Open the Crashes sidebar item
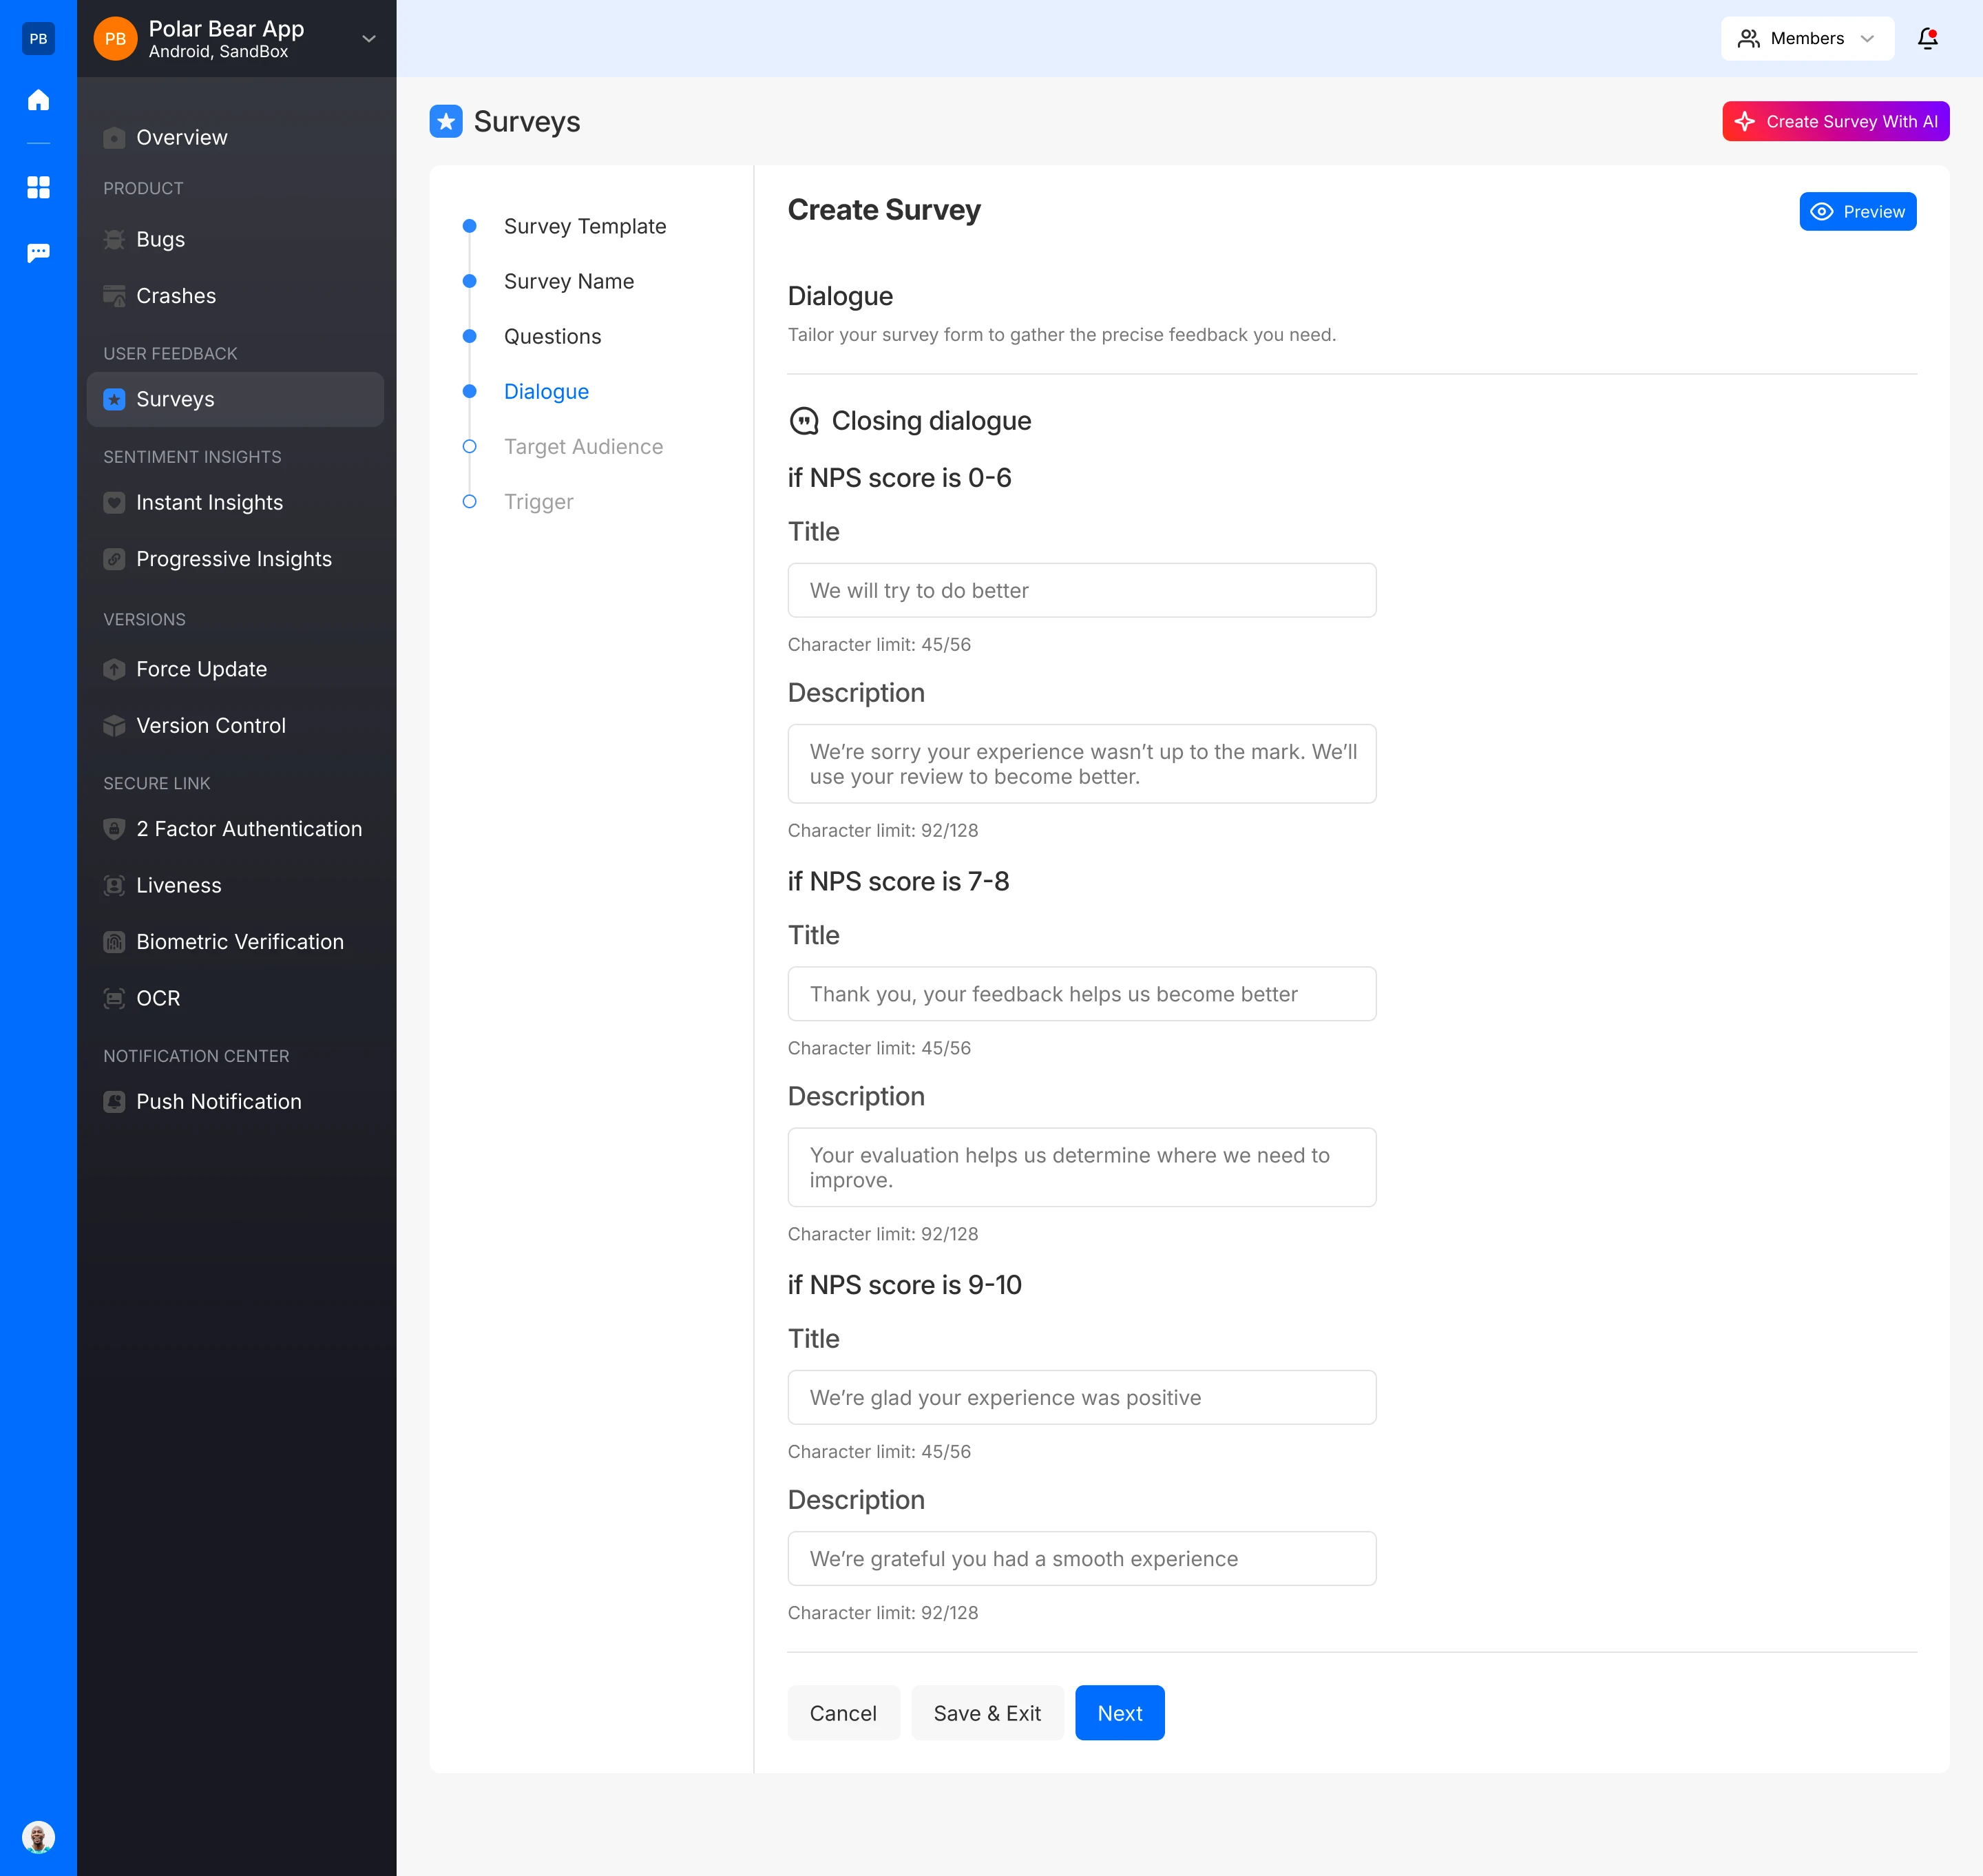The image size is (1983, 1876). (x=175, y=296)
